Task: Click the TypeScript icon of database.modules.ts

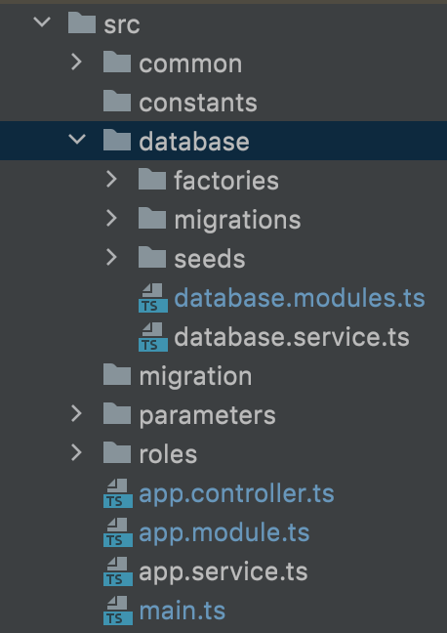Action: click(x=153, y=298)
